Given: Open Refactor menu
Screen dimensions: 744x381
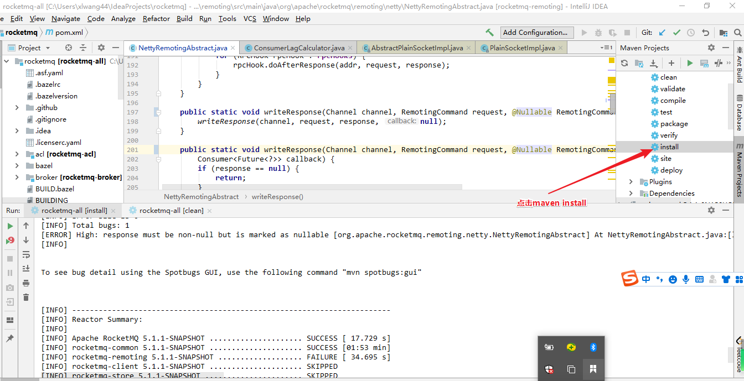Looking at the screenshot, I should (x=156, y=18).
